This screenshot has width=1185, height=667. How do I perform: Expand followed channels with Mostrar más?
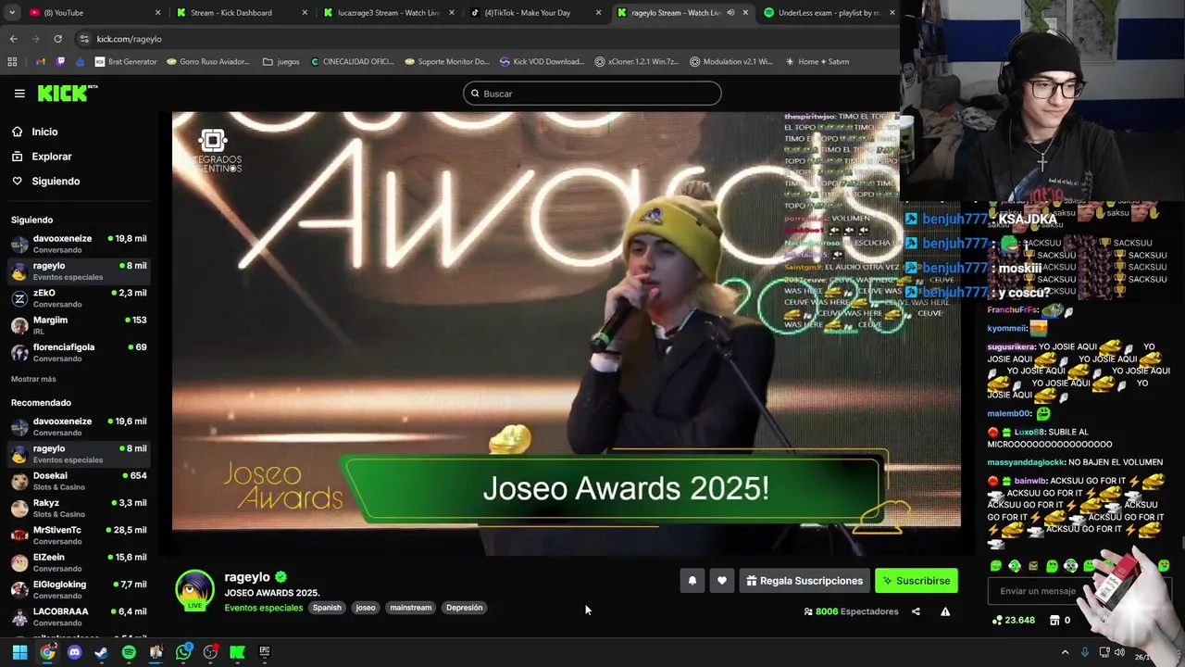click(33, 379)
